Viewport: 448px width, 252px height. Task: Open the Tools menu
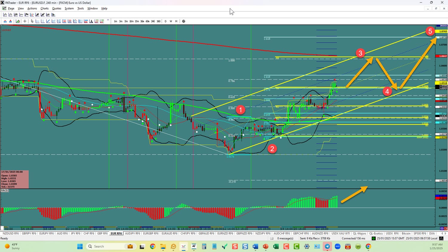point(81,8)
